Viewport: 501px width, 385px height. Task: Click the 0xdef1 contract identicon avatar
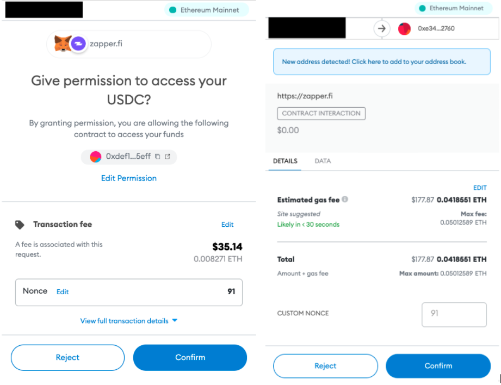coord(96,157)
